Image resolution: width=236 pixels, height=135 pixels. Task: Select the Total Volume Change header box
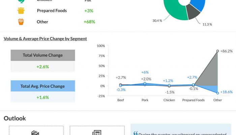[43, 55]
